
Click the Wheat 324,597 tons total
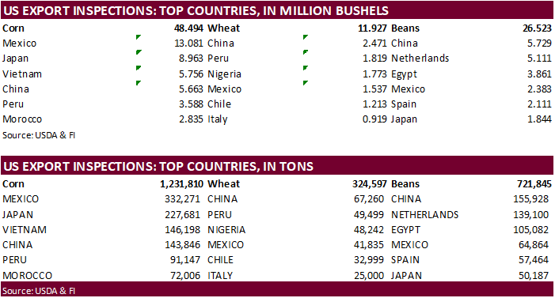point(369,184)
